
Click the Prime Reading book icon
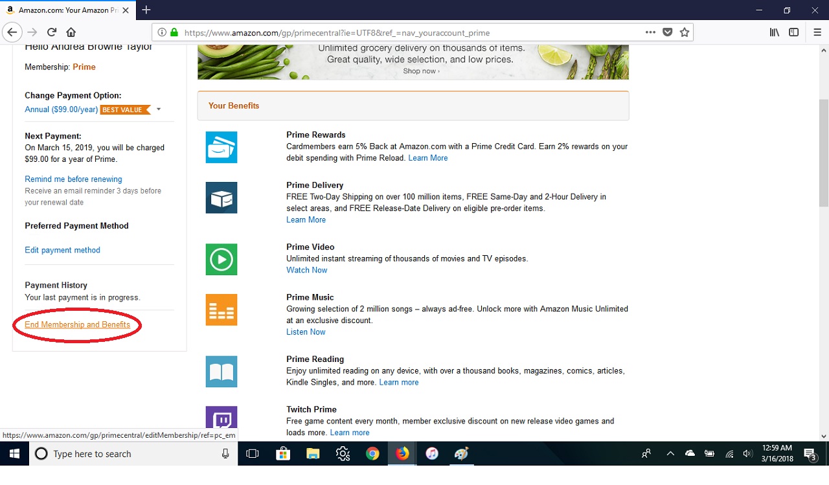click(x=221, y=372)
